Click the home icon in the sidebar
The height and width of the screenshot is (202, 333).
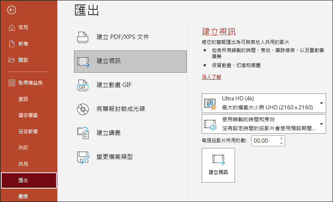pos(12,28)
